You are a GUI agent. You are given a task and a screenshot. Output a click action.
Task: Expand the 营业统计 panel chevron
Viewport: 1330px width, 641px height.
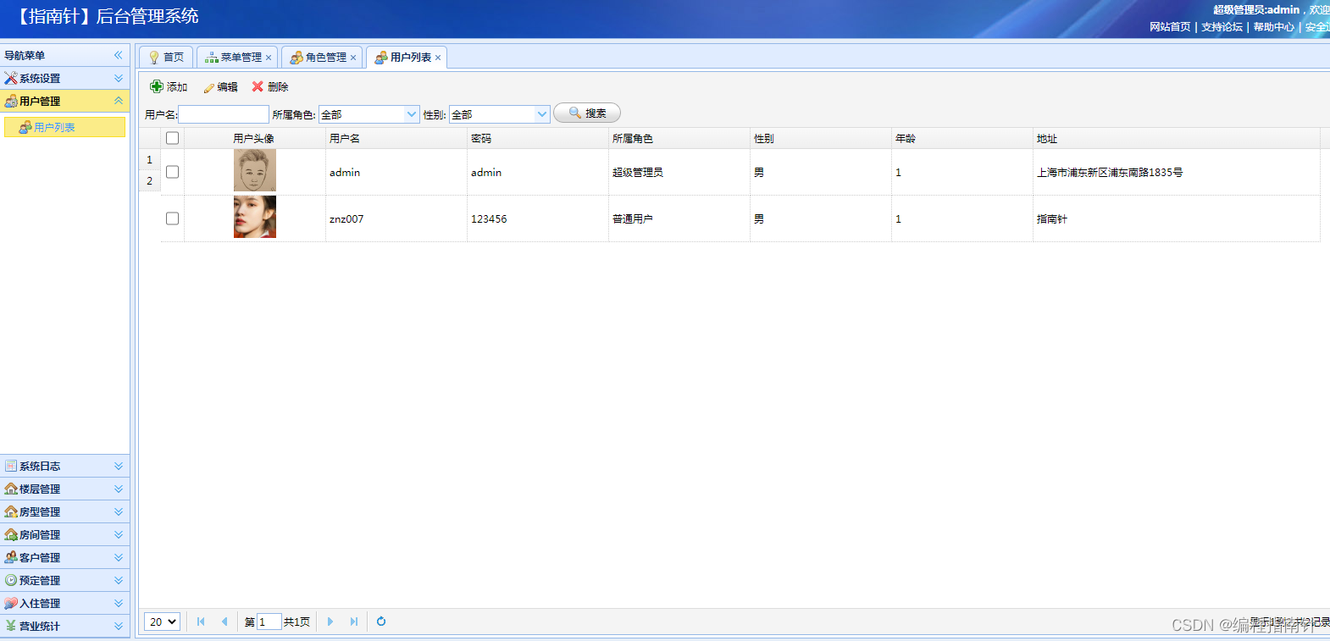click(x=119, y=626)
